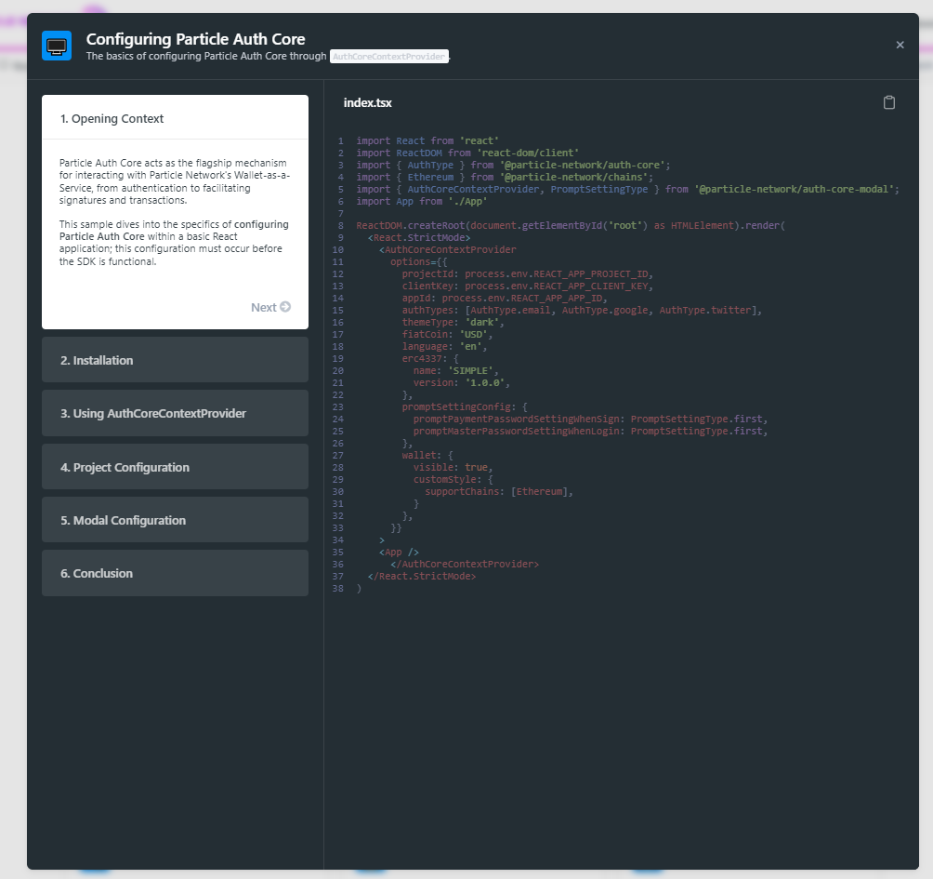Viewport: 933px width, 879px height.
Task: Click the closing </AuthCoreContextProvider> tag line
Action: point(465,564)
